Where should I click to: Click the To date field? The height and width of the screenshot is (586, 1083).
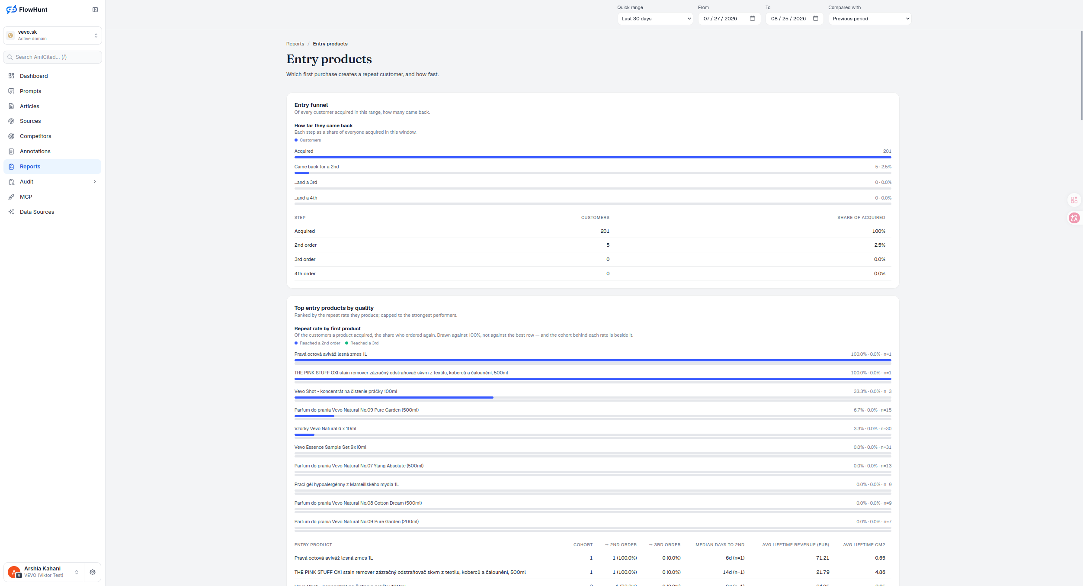(795, 19)
